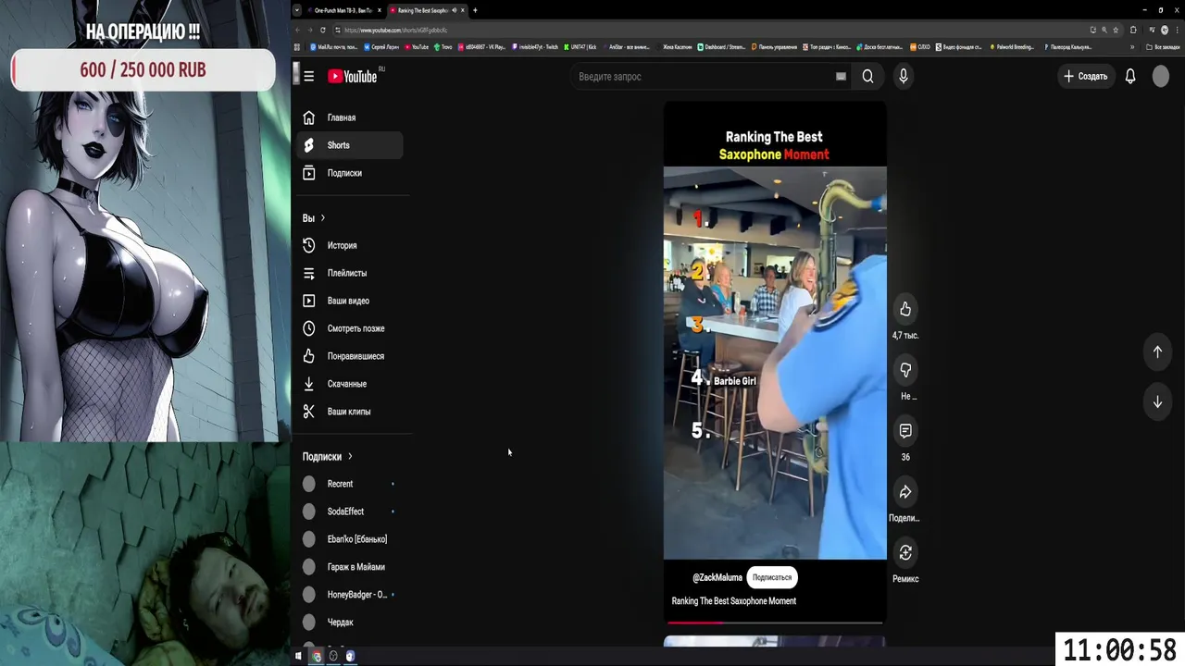Open OBS Studio from the taskbar
This screenshot has width=1185, height=666.
pyautogui.click(x=333, y=656)
